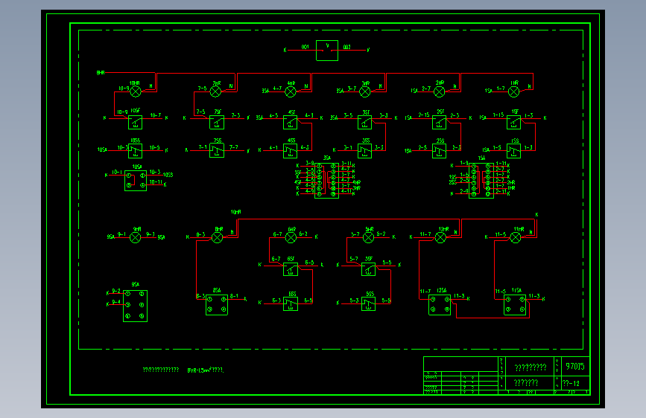Click the 4SS stop switch box
Screen dimensions: 646x418
pos(291,151)
